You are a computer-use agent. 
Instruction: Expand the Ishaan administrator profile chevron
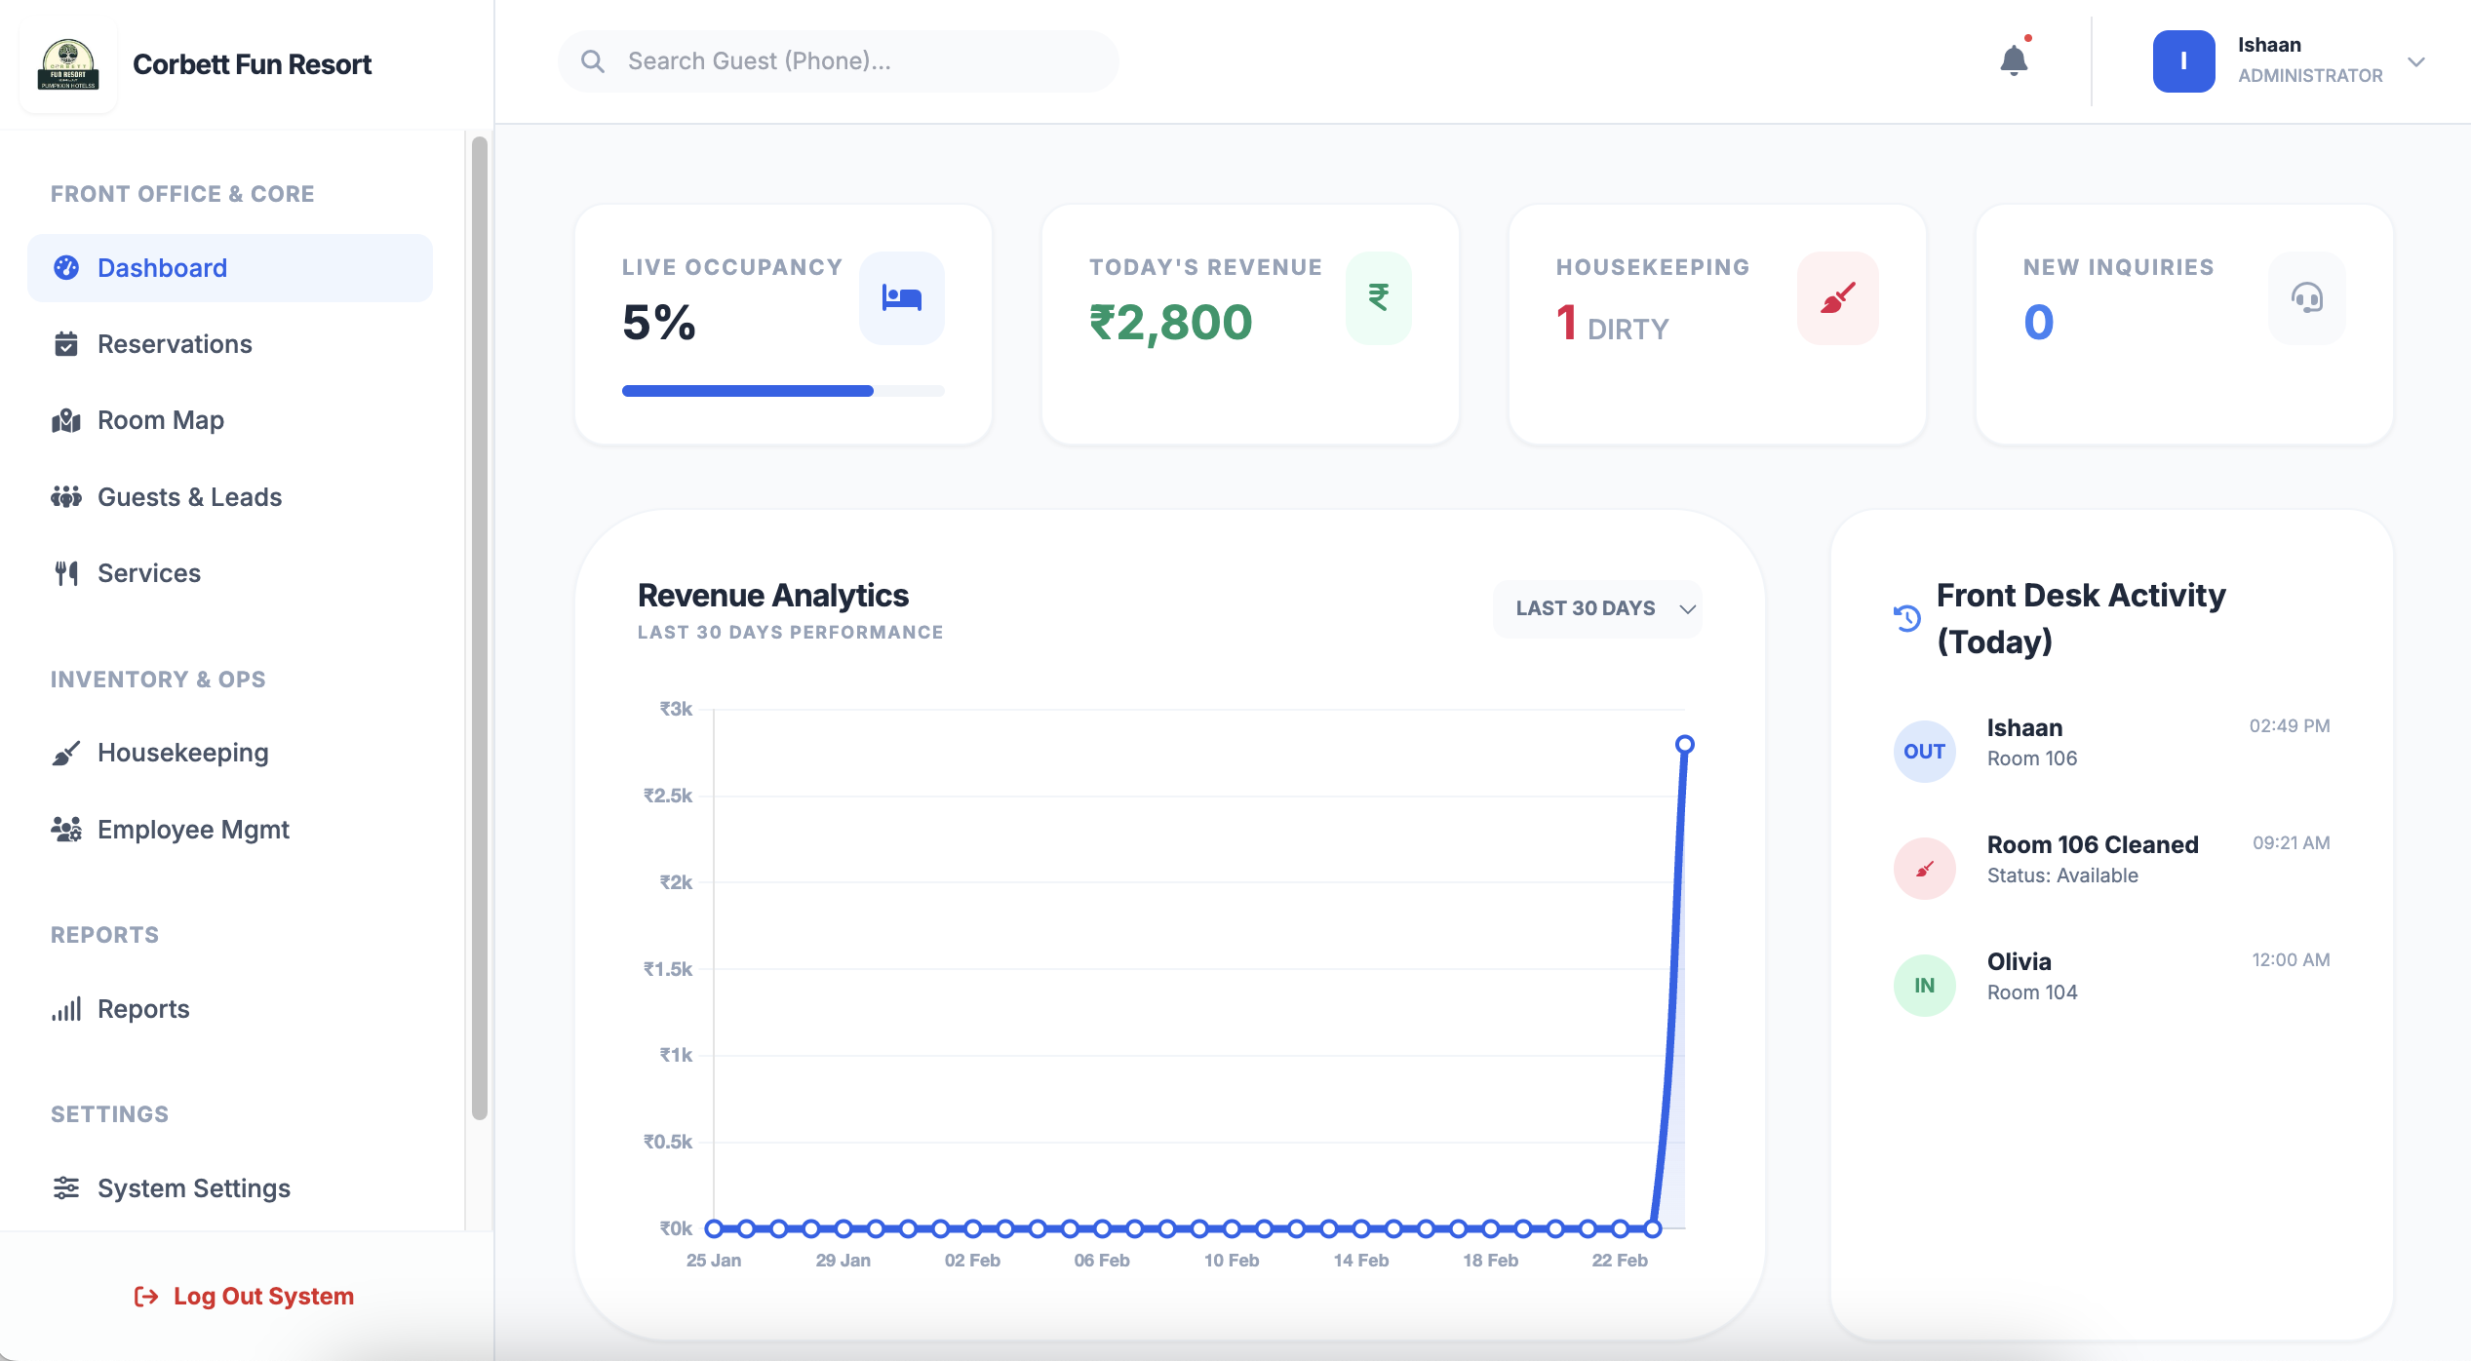pyautogui.click(x=2416, y=61)
